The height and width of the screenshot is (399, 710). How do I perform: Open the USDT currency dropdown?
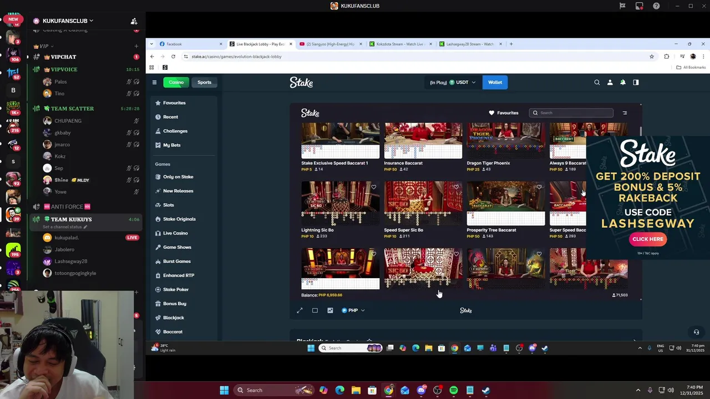[453, 83]
